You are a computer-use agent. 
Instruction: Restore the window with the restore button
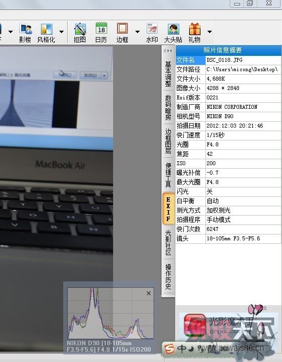point(250,3)
